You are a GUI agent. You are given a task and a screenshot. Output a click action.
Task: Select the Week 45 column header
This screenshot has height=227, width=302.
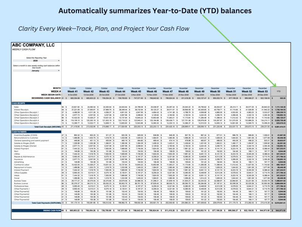[x=136, y=92]
